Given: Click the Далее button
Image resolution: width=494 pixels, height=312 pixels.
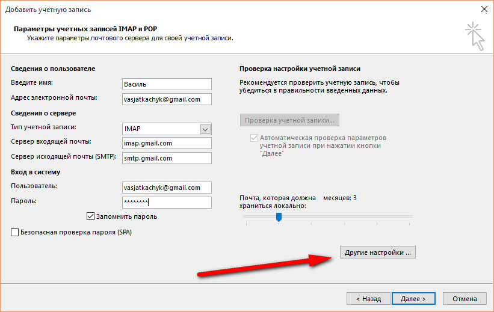Looking at the screenshot, I should (413, 298).
